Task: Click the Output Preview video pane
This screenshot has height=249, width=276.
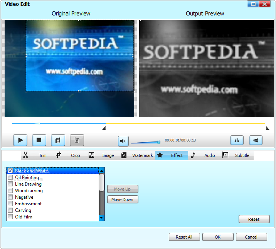Action: pyautogui.click(x=207, y=68)
